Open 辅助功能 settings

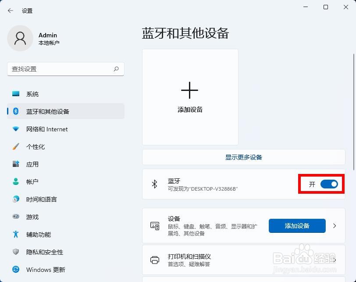coord(66,234)
